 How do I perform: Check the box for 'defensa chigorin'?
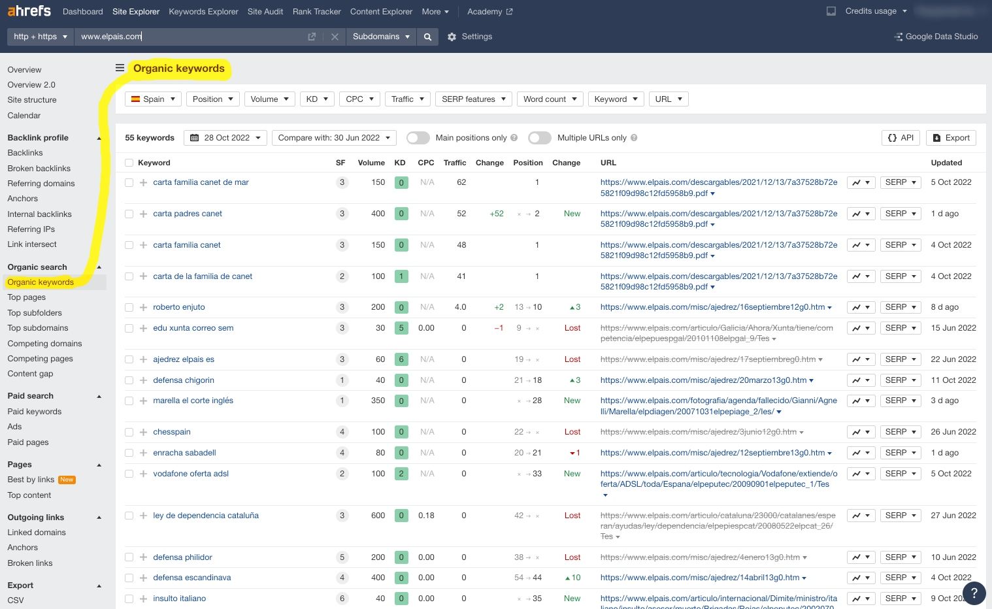[x=129, y=380]
